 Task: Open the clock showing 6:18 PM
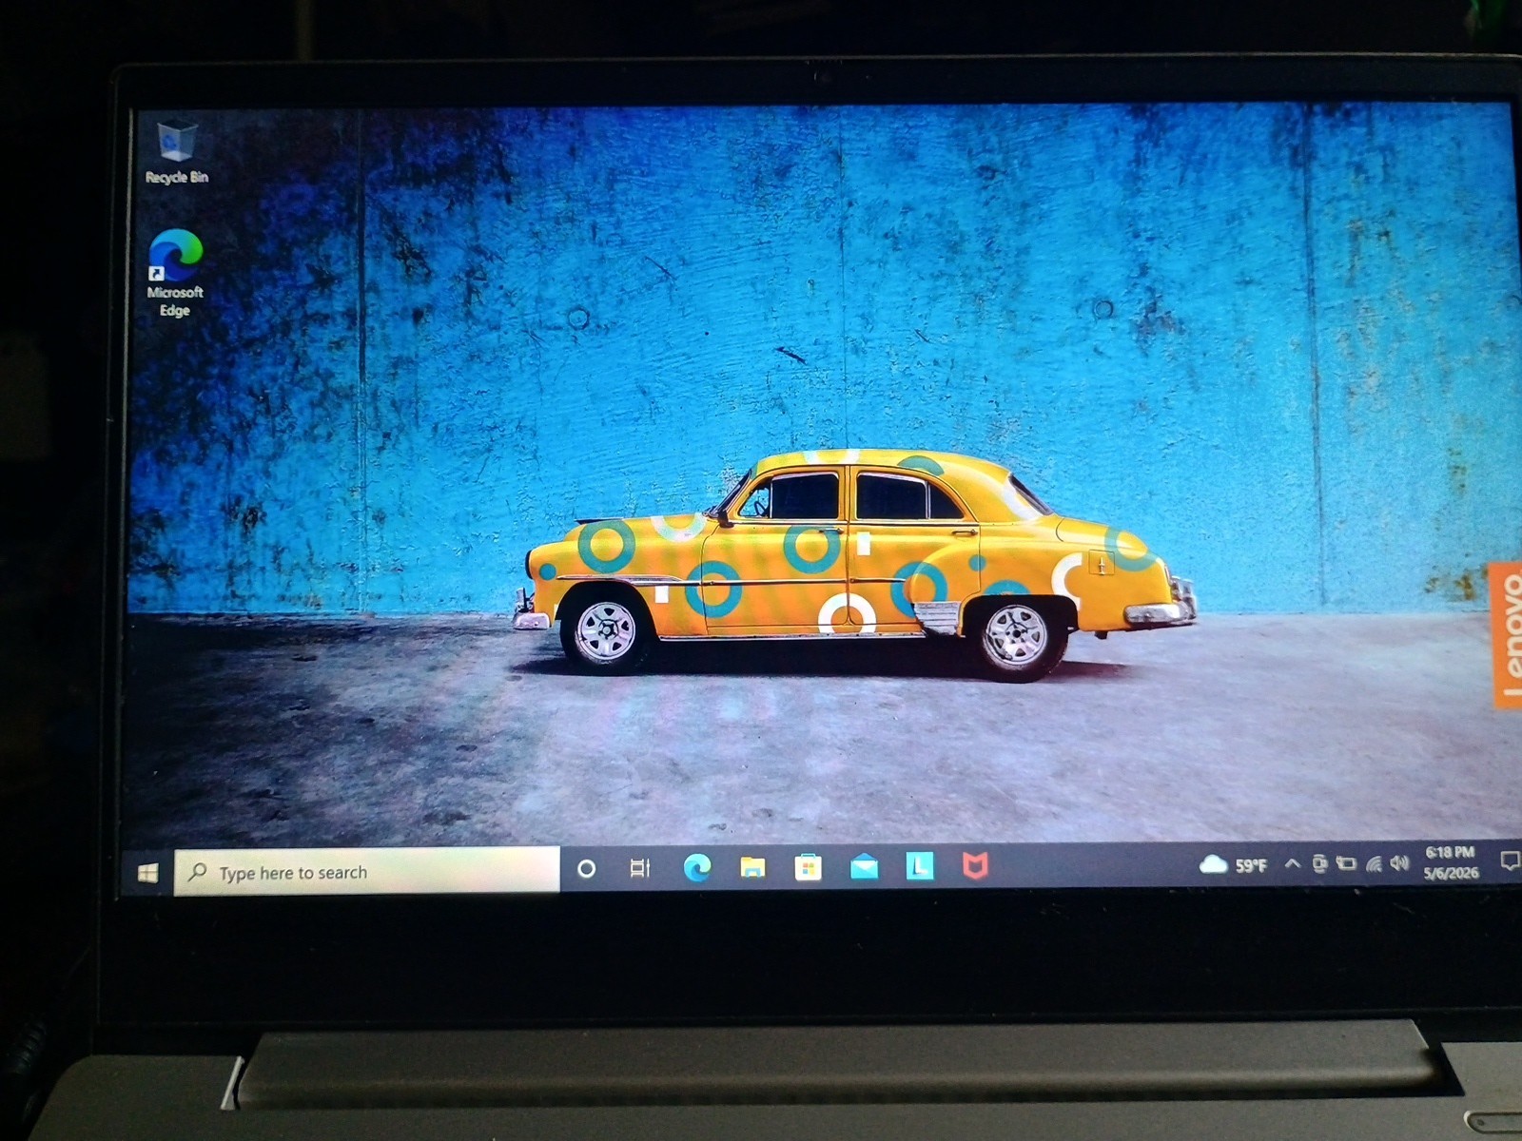pos(1451,862)
